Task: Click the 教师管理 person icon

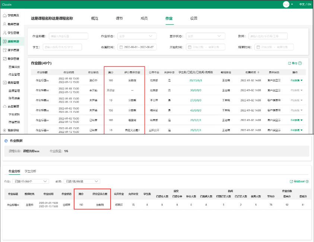Action: (x=4, y=24)
